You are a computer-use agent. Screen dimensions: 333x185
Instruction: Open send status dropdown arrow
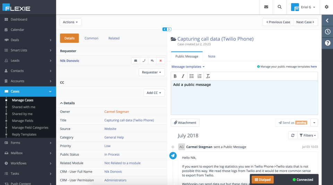(314, 123)
